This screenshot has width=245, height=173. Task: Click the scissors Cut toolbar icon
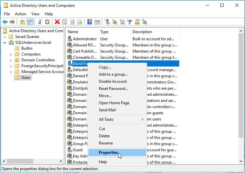coord(40,22)
